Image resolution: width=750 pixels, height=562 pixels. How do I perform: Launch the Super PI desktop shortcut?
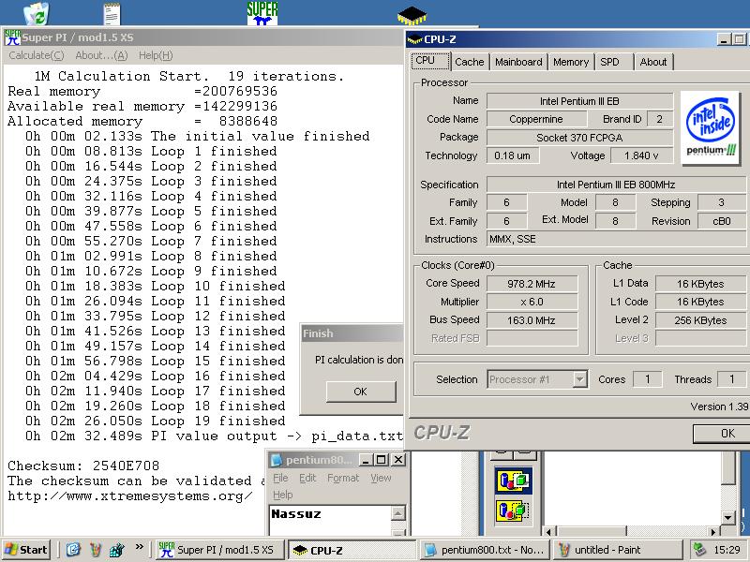click(262, 13)
